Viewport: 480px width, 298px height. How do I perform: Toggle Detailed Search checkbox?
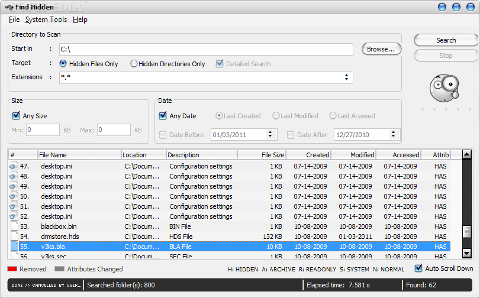point(220,64)
